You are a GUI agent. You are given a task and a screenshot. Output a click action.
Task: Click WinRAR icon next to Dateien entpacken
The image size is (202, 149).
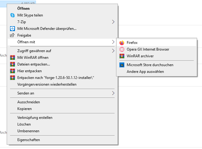pyautogui.click(x=12, y=64)
